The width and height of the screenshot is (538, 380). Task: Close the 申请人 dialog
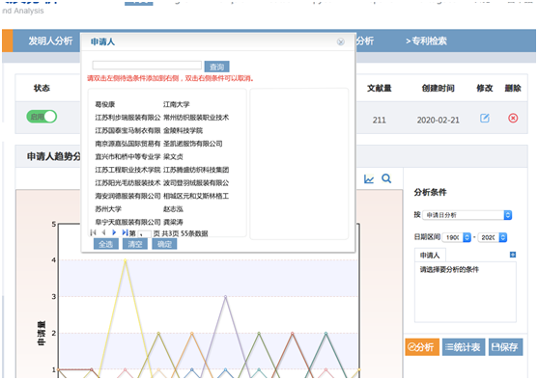pos(340,41)
